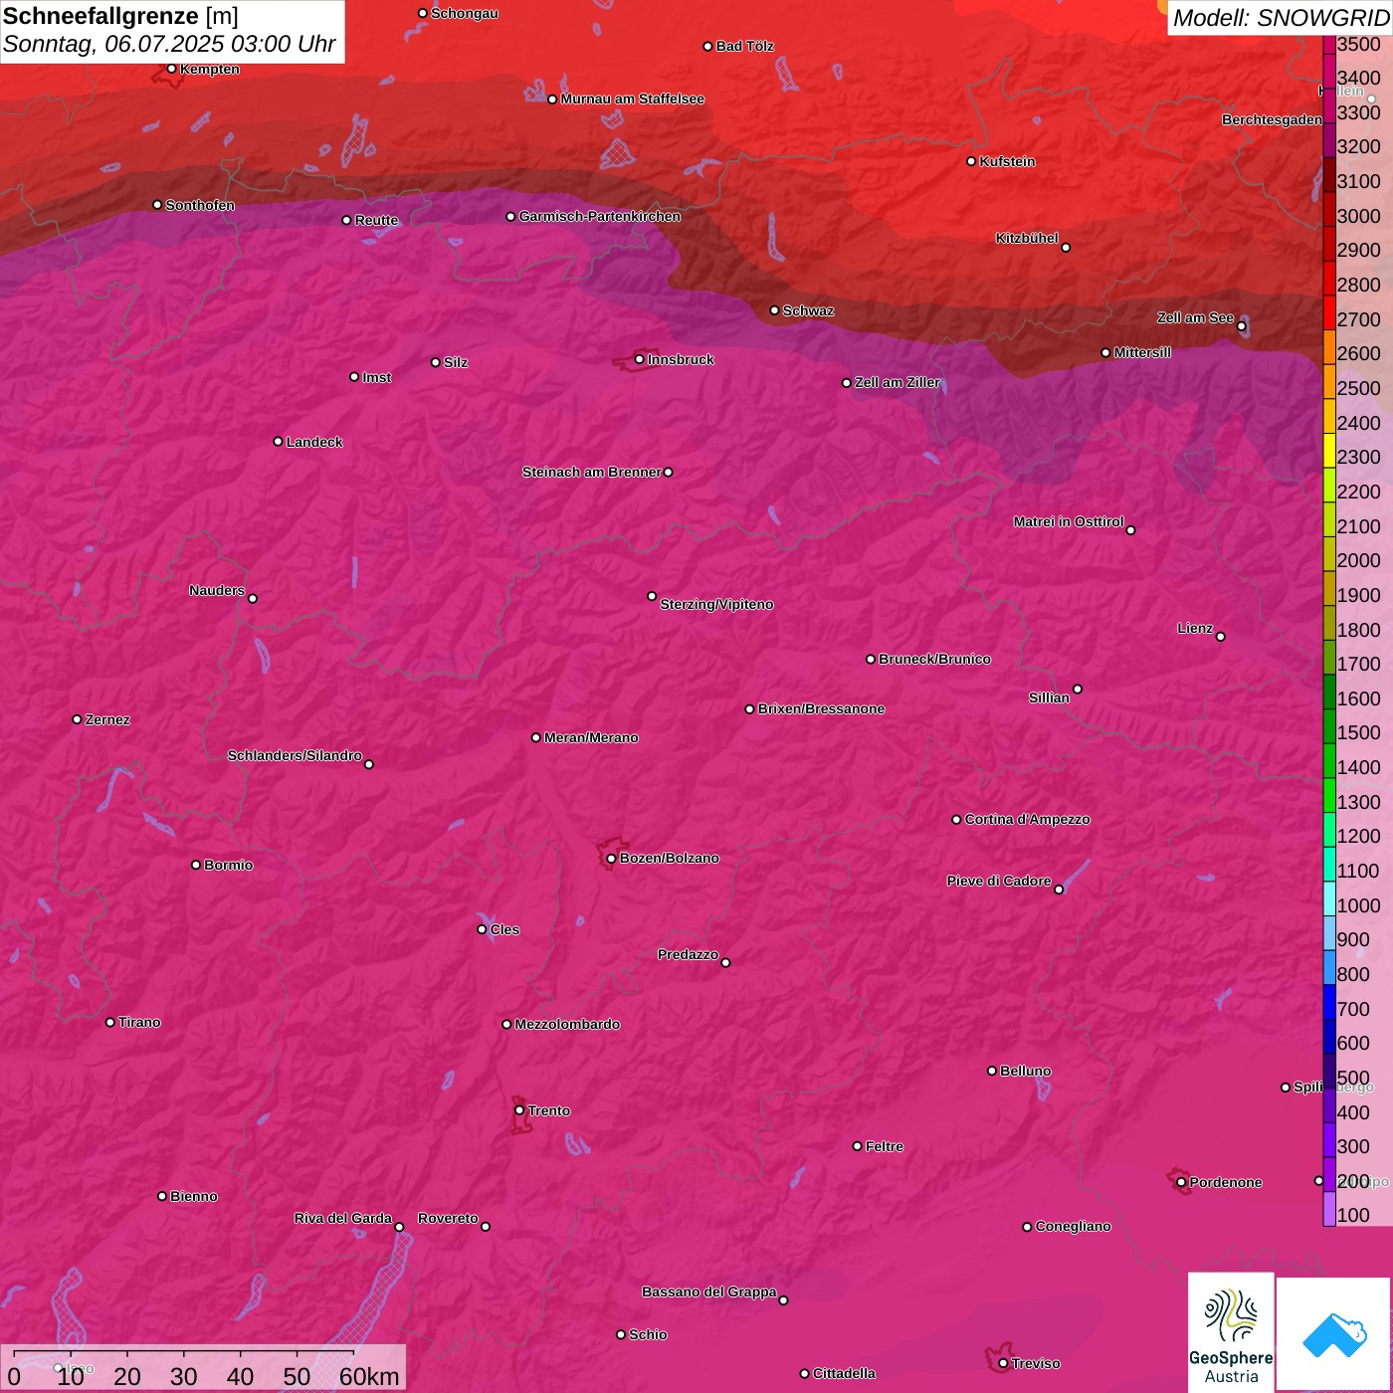Click the Mittersill label
Image resolution: width=1393 pixels, height=1393 pixels.
[1142, 353]
